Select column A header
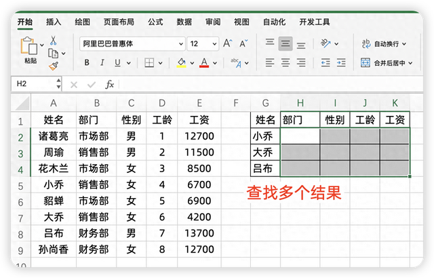The width and height of the screenshot is (434, 278). click(x=54, y=103)
